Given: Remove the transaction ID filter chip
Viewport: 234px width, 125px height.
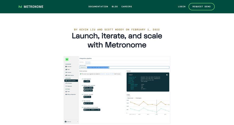Looking at the screenshot, I should tap(108, 67).
